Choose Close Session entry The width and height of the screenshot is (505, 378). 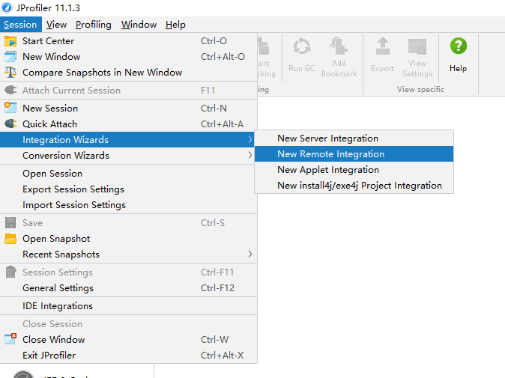(x=129, y=323)
